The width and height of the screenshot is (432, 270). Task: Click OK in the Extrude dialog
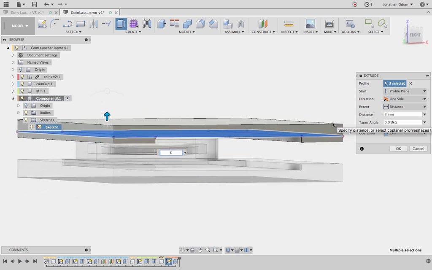point(398,148)
